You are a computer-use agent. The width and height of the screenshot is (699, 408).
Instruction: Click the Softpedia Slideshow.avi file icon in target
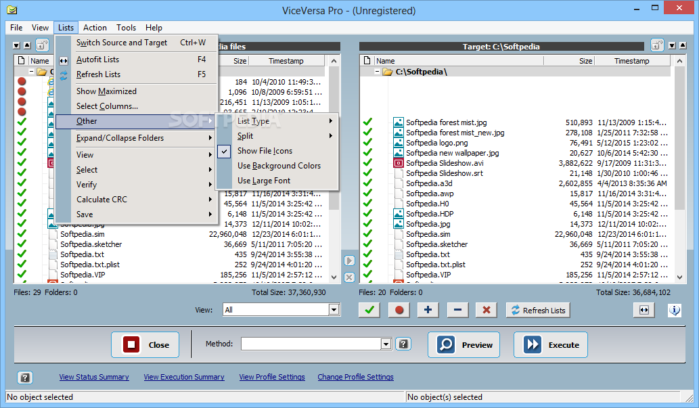pos(399,163)
